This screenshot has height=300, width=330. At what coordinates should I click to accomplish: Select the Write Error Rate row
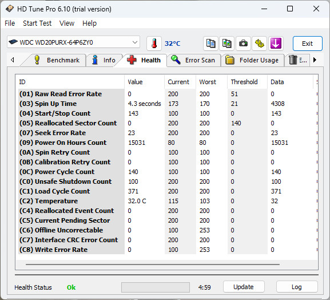pyautogui.click(x=168, y=250)
